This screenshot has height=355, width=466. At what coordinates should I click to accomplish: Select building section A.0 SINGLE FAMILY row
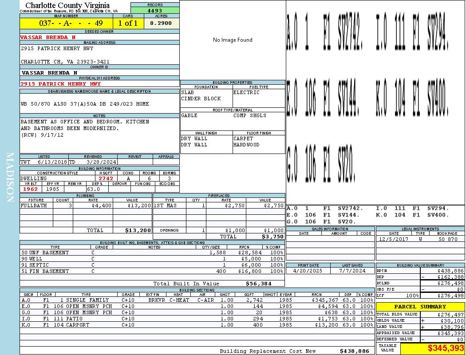point(197,300)
